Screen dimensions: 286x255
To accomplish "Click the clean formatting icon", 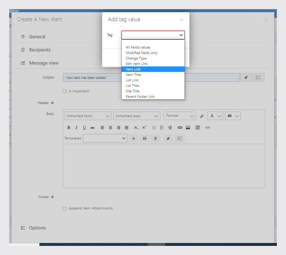I will pyautogui.click(x=202, y=116).
